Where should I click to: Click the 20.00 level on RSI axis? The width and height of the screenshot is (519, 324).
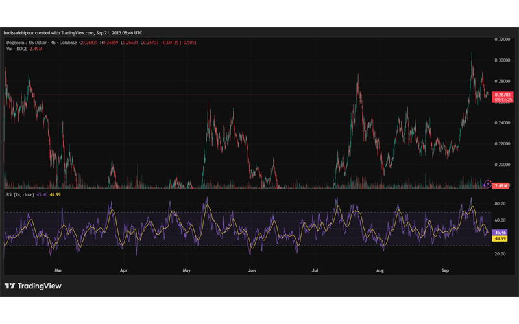pyautogui.click(x=500, y=254)
